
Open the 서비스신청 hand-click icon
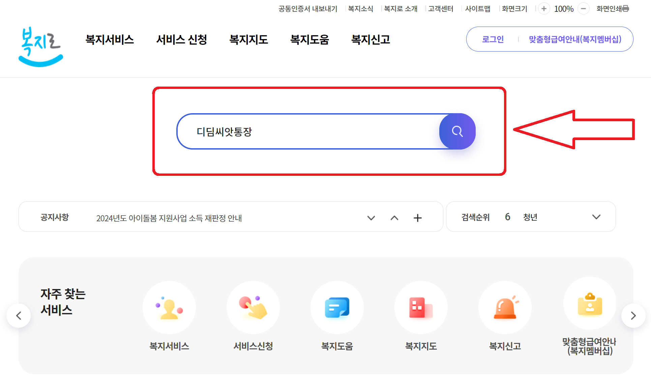(253, 307)
